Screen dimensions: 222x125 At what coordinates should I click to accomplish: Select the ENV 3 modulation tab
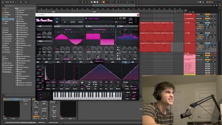point(70,62)
